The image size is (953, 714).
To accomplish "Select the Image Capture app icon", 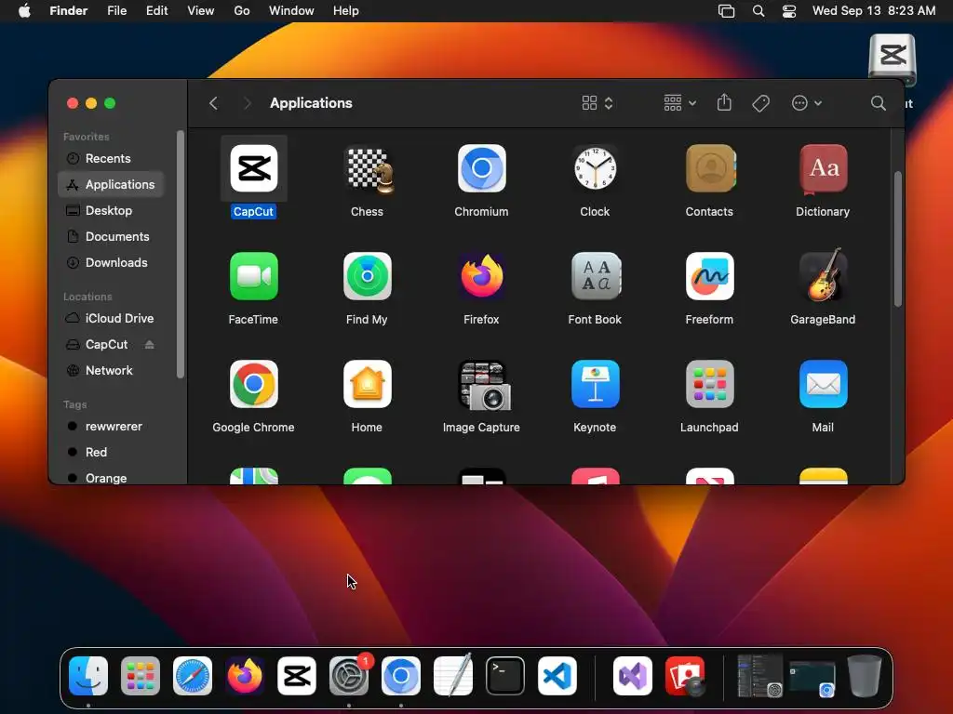I will pos(484,386).
